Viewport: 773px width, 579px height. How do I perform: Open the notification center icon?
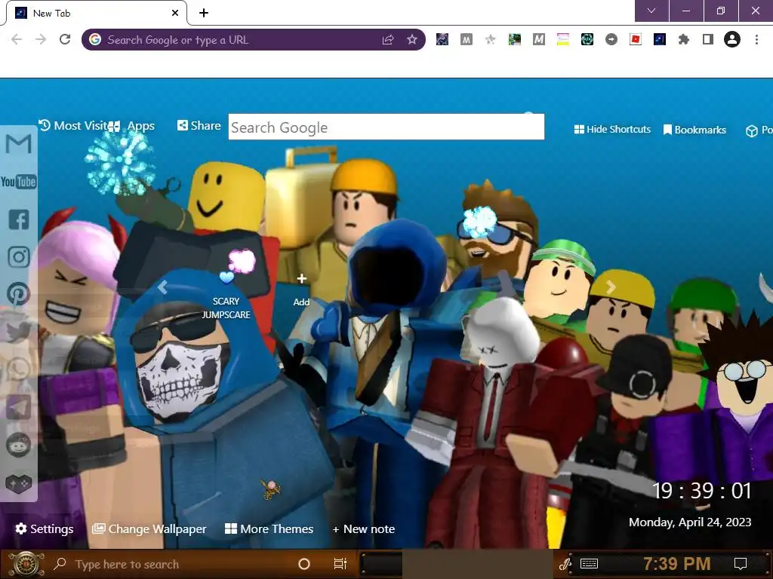(x=741, y=564)
